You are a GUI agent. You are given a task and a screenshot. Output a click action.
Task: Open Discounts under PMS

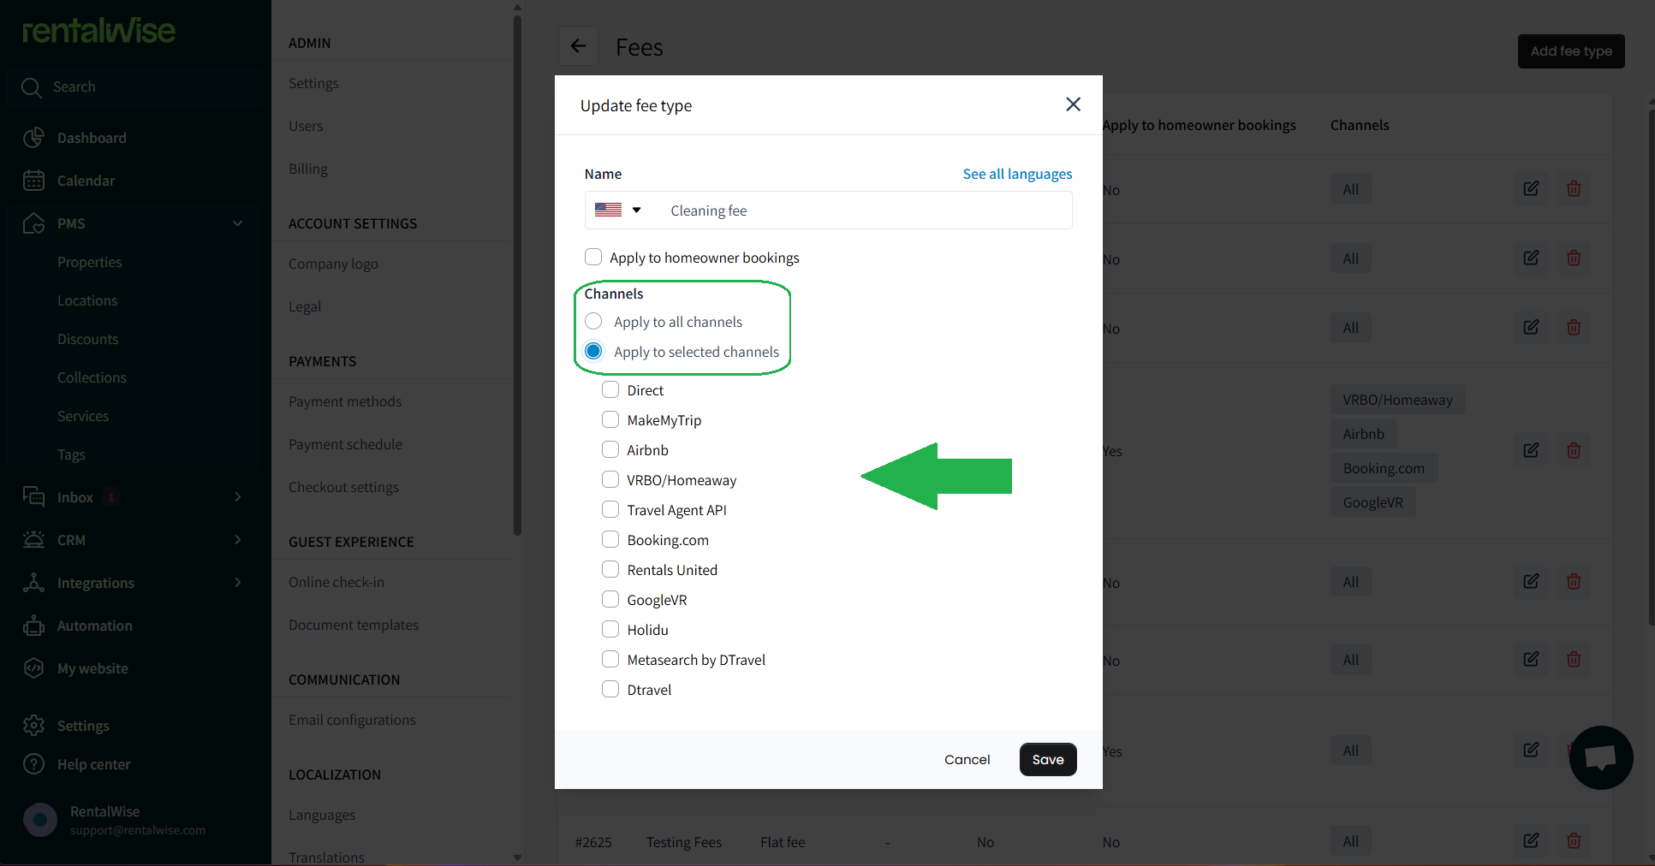tap(88, 339)
